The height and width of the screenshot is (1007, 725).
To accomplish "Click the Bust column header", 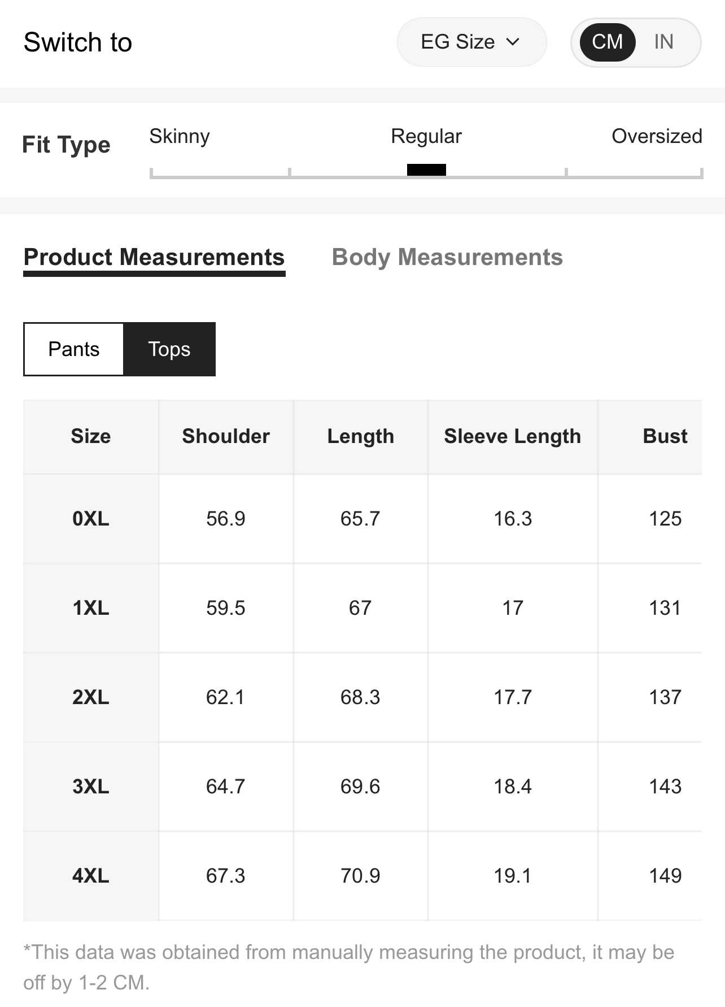I will pos(665,436).
